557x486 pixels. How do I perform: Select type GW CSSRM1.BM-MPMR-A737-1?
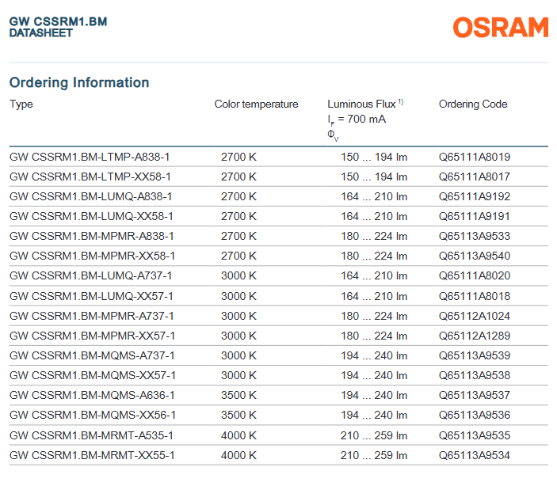pyautogui.click(x=92, y=317)
